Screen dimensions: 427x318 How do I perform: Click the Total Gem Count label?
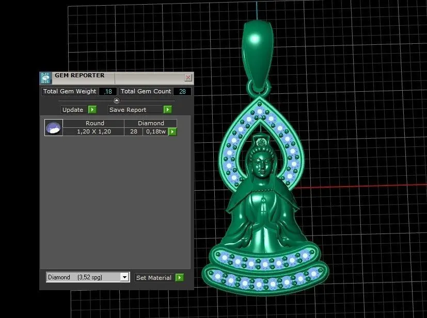(x=146, y=91)
